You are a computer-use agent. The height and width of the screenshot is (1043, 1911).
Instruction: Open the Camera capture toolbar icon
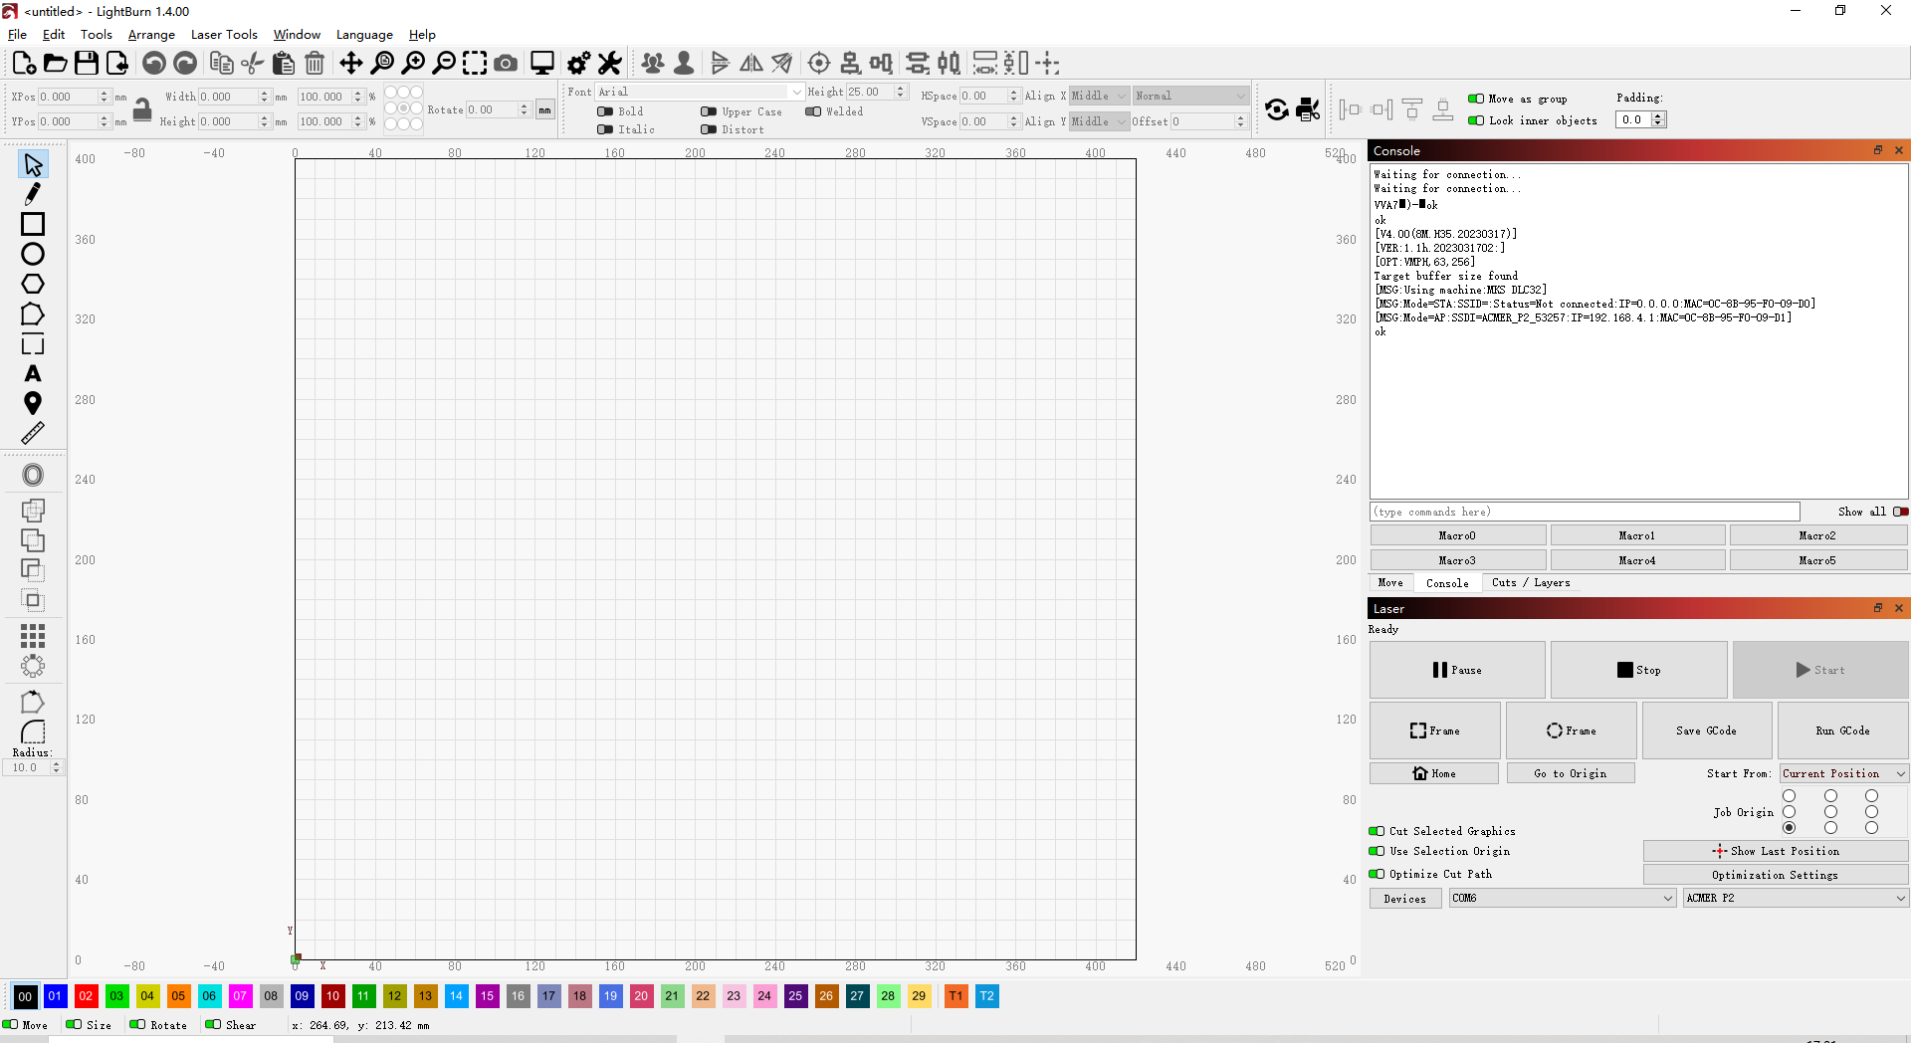click(x=506, y=64)
